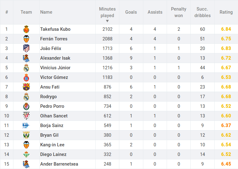Image resolution: width=238 pixels, height=169 pixels.
Task: Sort table by Goals column
Action: (x=131, y=12)
